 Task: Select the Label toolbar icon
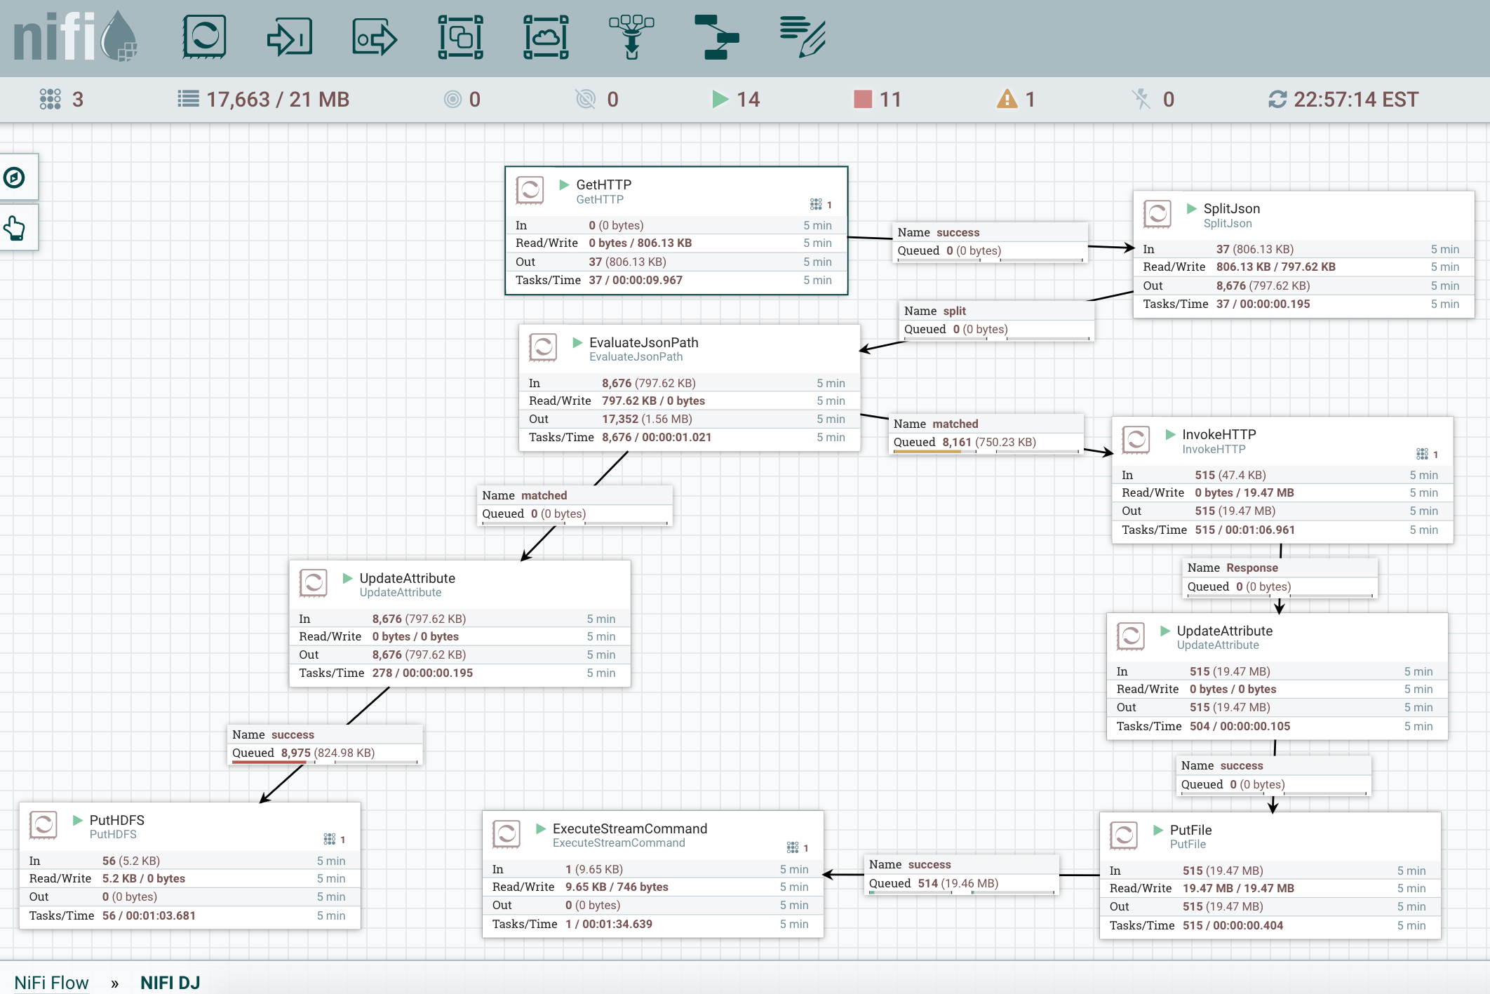coord(803,36)
